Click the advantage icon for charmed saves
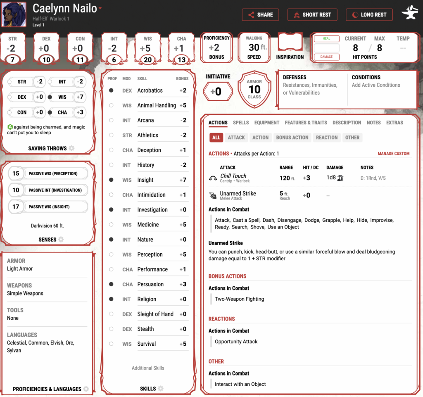This screenshot has height=397, width=423. (10, 127)
